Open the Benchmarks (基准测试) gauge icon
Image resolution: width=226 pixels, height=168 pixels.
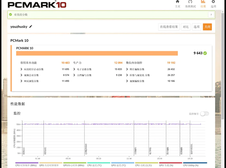click(x=190, y=2)
